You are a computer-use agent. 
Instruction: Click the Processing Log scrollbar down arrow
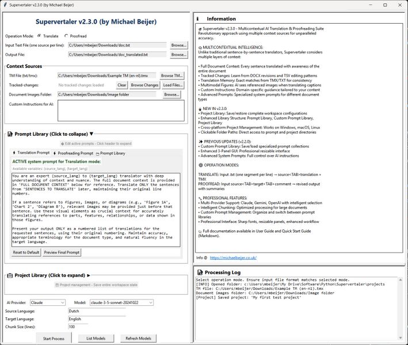[401, 338]
